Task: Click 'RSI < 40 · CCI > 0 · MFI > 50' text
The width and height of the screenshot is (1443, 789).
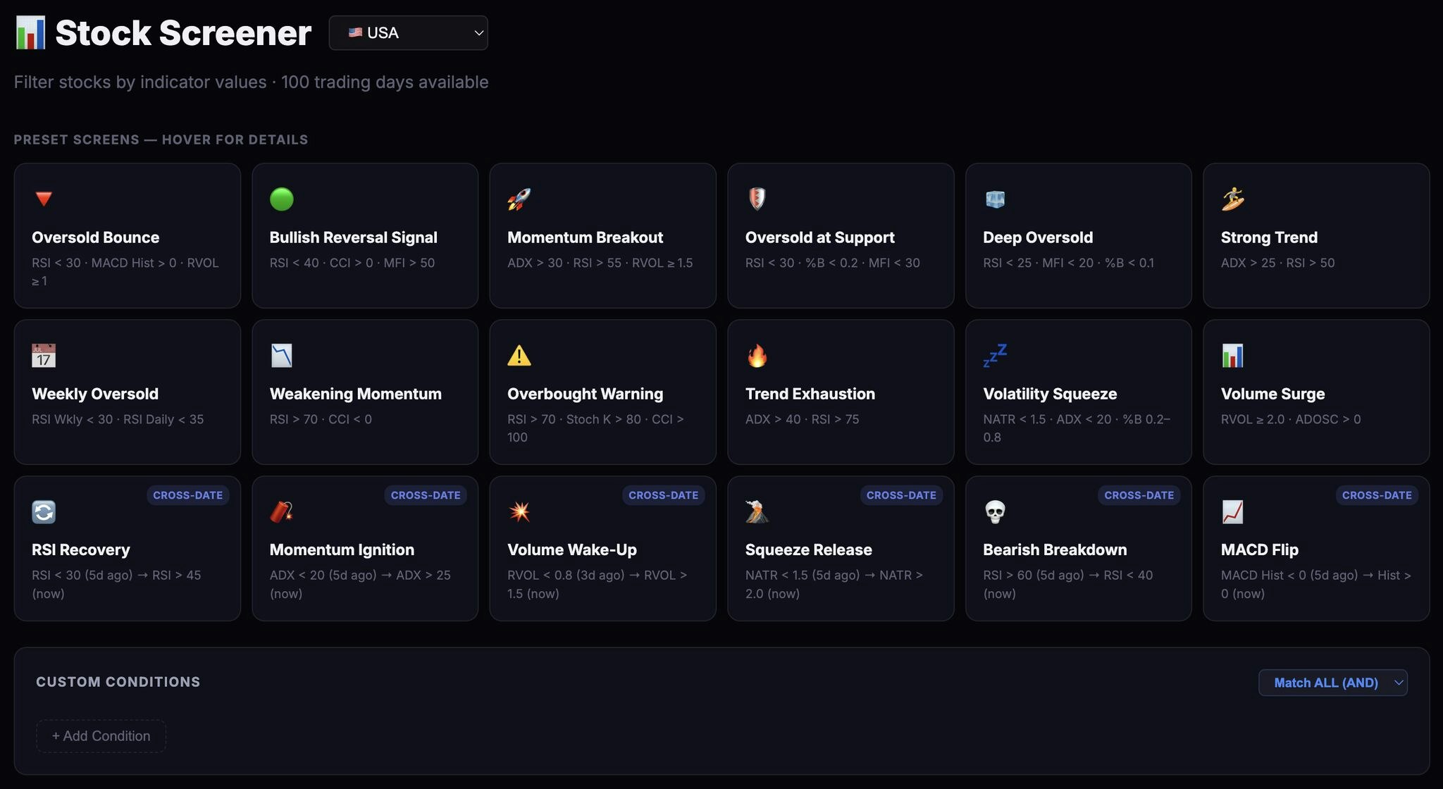Action: pyautogui.click(x=352, y=263)
